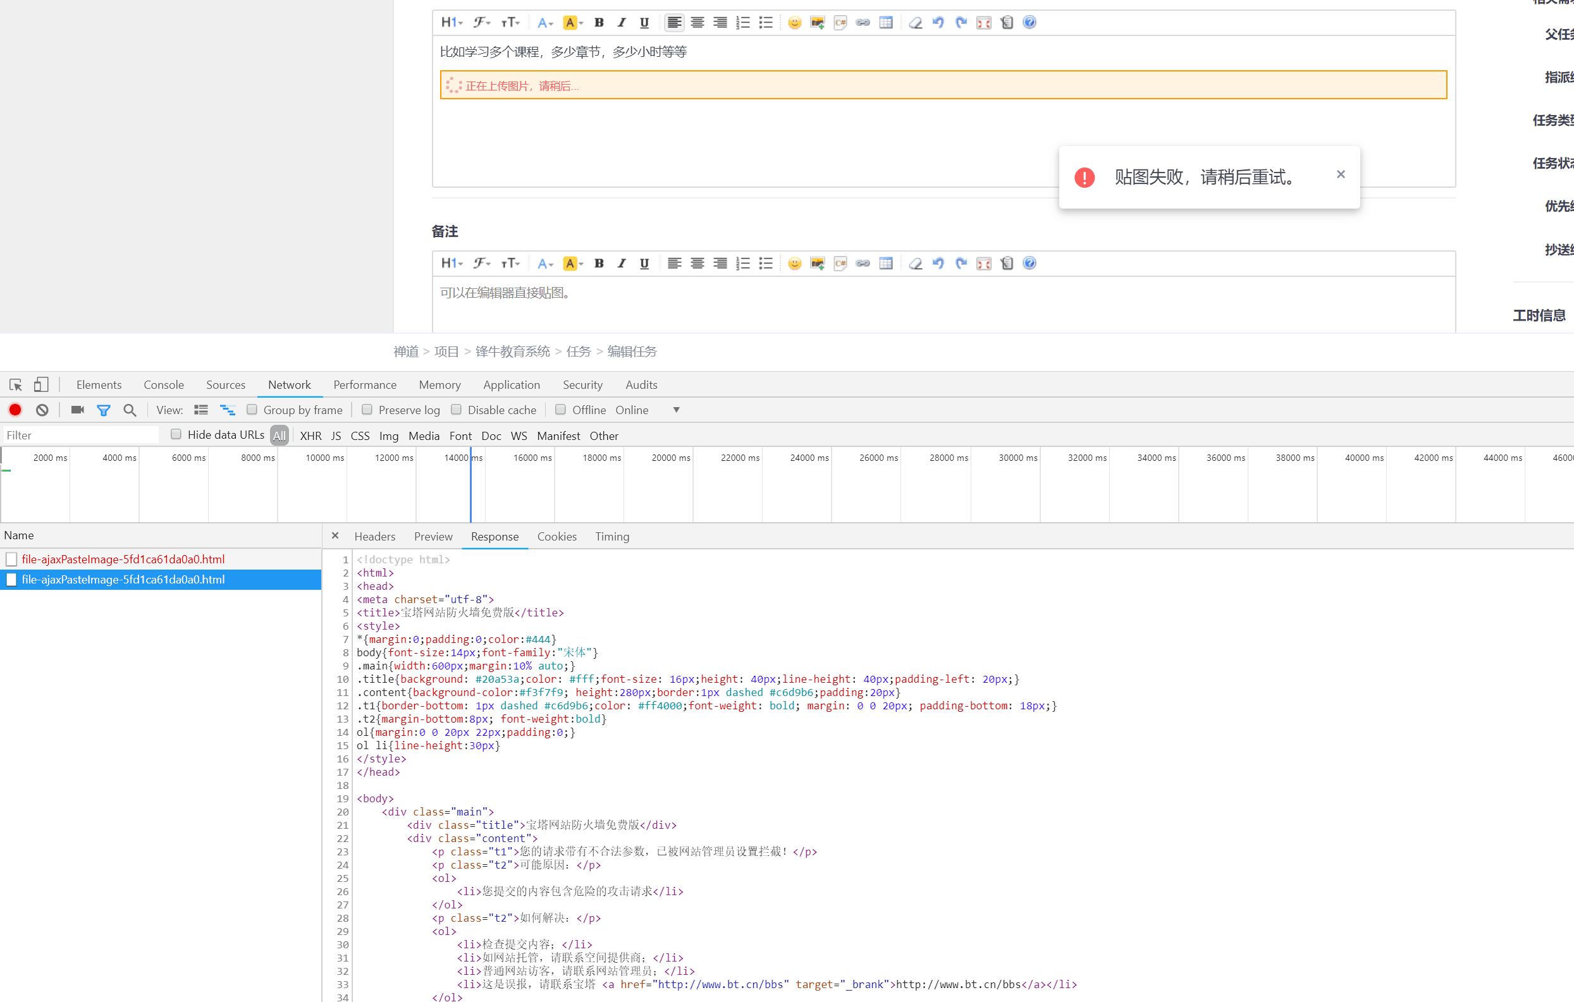
Task: Click inside the 备注 editor text area
Action: click(944, 304)
